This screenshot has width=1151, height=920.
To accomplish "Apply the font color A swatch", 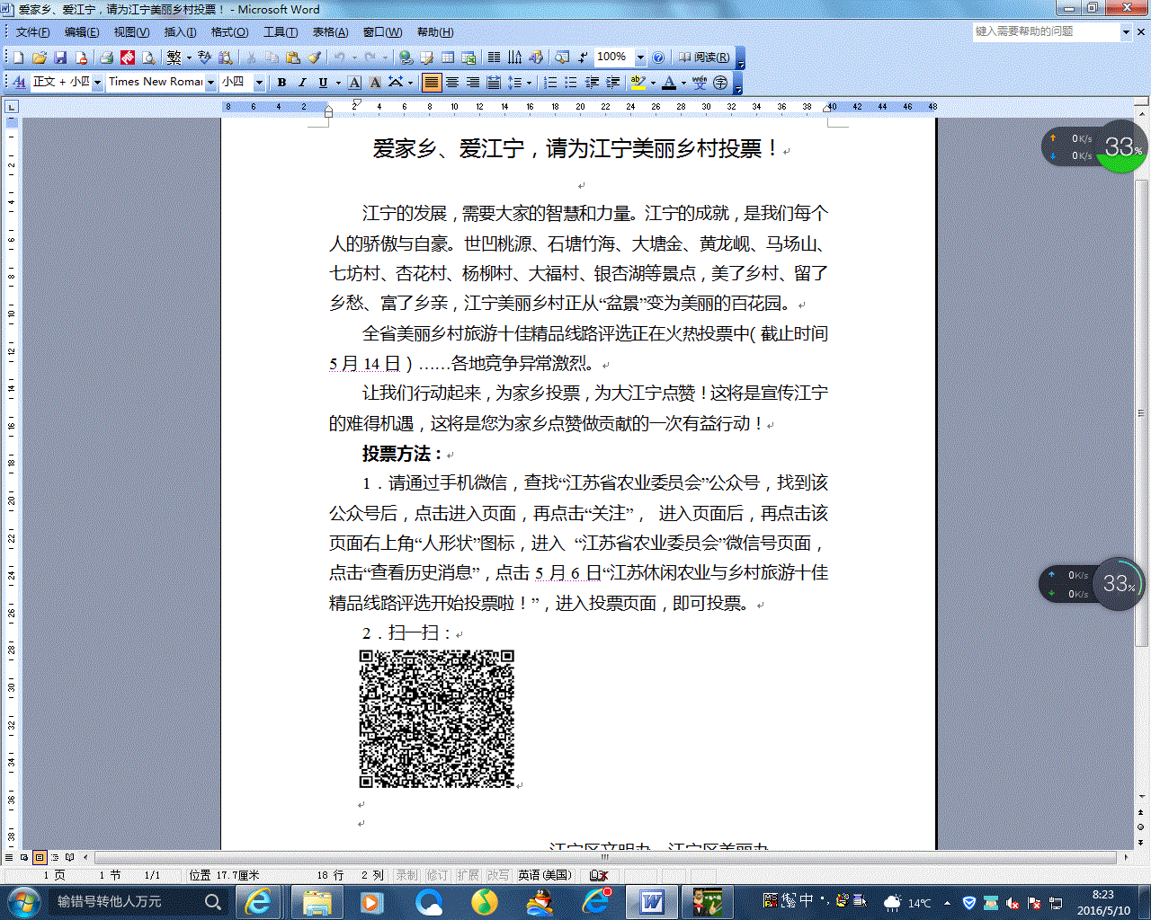I will pyautogui.click(x=669, y=82).
